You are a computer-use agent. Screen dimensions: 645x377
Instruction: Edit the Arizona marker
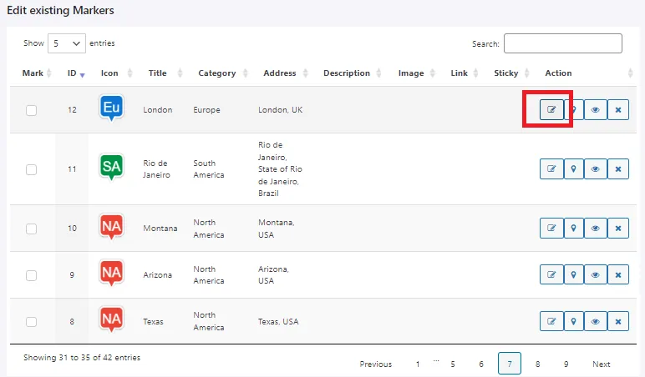tap(551, 274)
